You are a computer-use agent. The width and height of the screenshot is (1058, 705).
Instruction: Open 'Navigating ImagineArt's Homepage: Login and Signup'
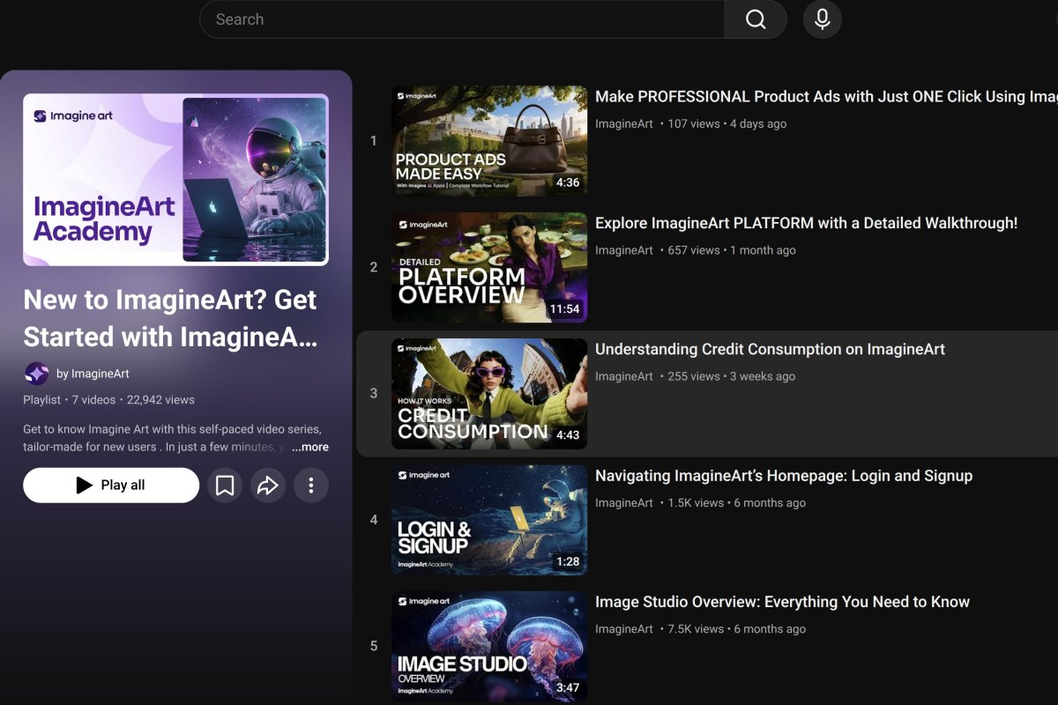(784, 475)
